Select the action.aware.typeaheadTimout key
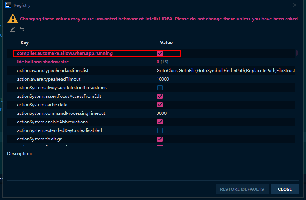Image resolution: width=306 pixels, height=200 pixels. pyautogui.click(x=49, y=79)
